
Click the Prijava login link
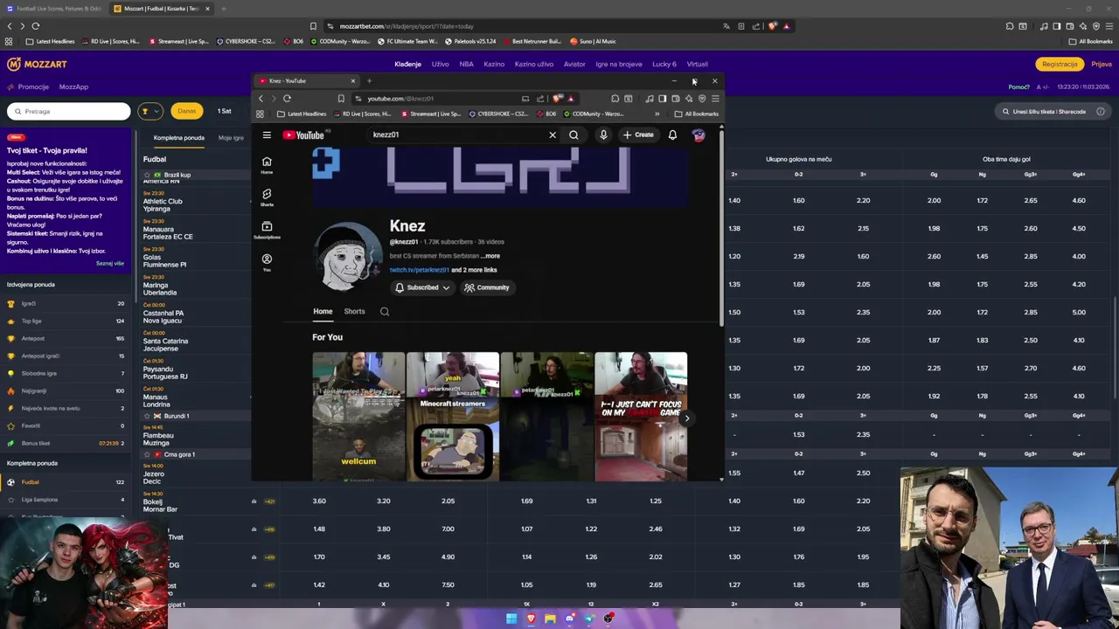pos(1102,64)
